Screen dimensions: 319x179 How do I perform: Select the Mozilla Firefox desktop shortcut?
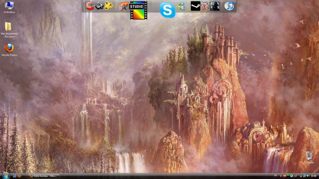pos(9,48)
